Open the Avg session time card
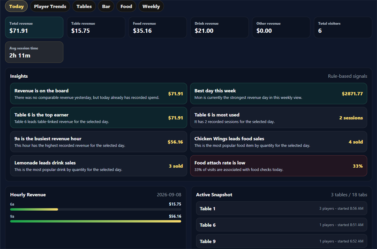Viewport: 377px width, 249px height. [x=34, y=52]
